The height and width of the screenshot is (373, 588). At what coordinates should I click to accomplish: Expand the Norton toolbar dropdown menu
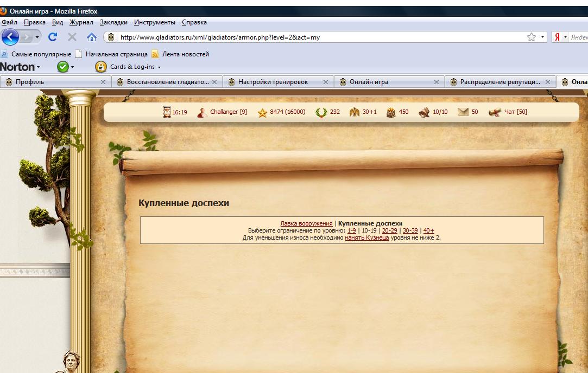point(38,67)
